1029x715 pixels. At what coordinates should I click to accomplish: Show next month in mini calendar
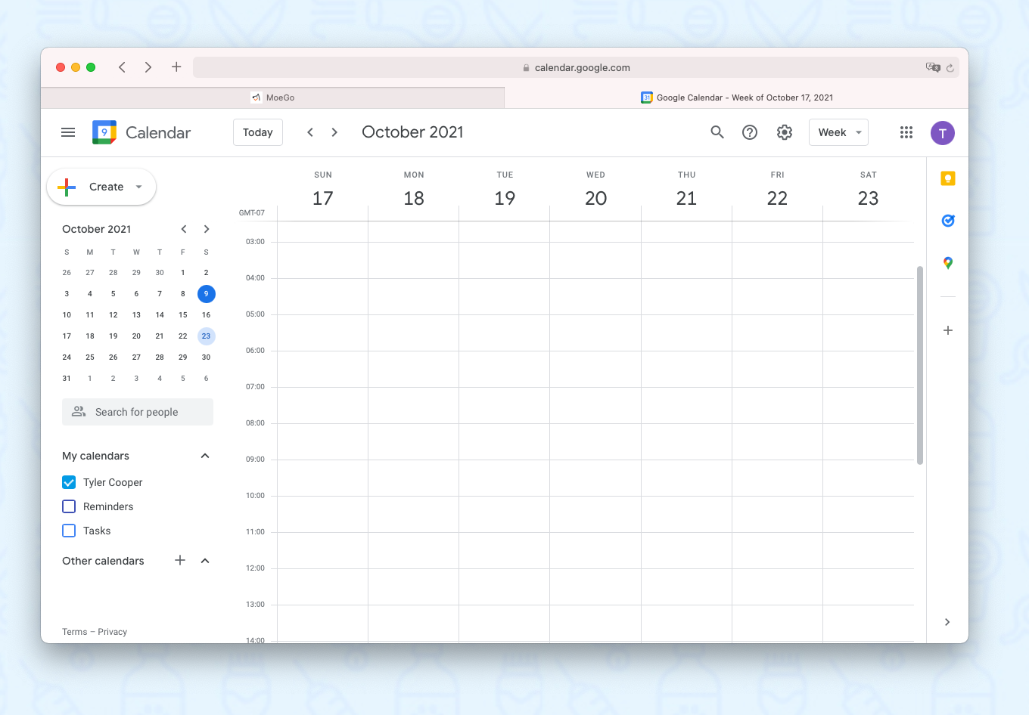pyautogui.click(x=207, y=229)
